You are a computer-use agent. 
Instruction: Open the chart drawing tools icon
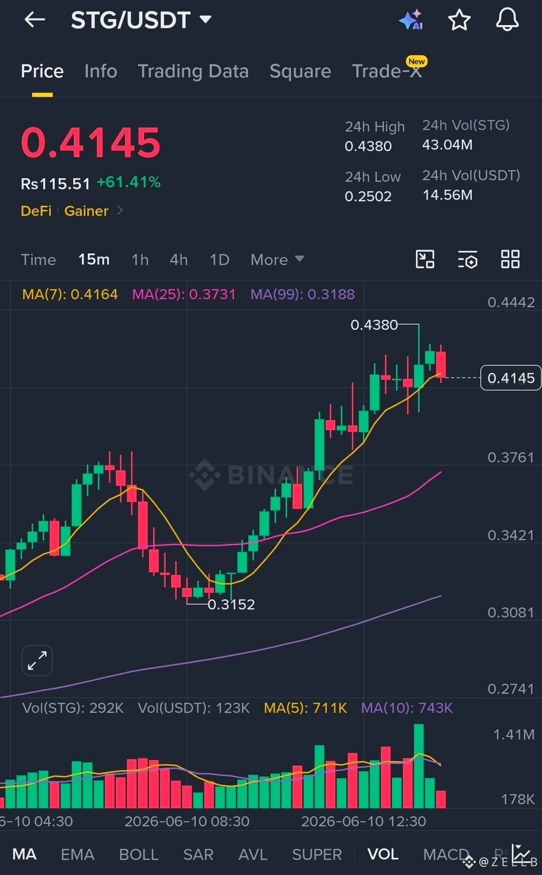[425, 260]
